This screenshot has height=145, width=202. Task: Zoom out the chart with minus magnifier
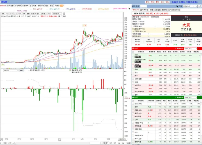click(x=104, y=143)
